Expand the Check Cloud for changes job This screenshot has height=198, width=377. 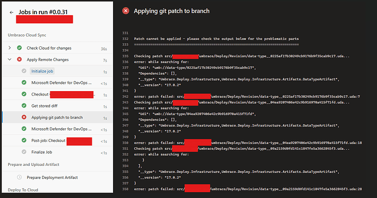pyautogui.click(x=10, y=48)
